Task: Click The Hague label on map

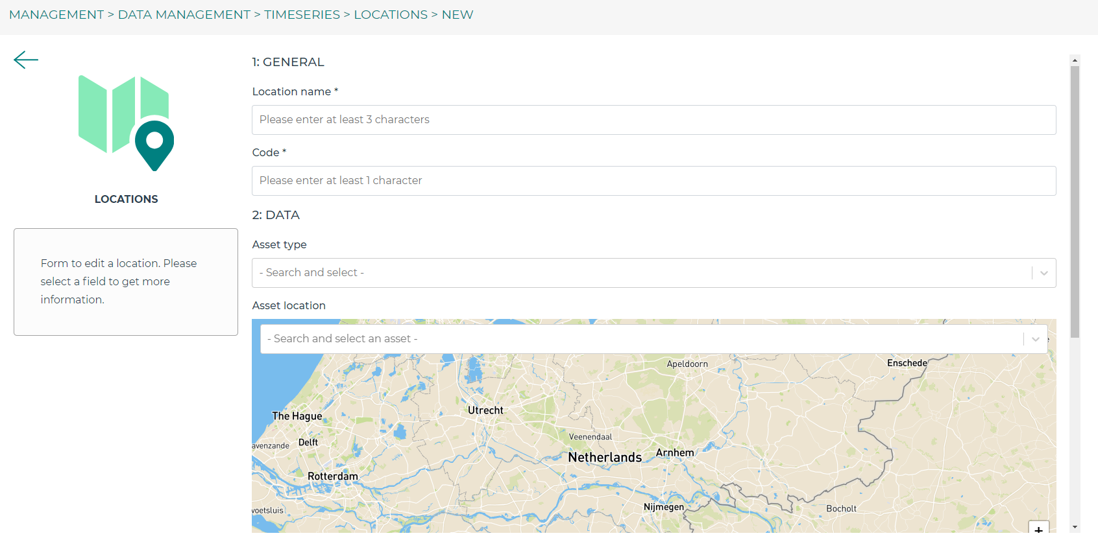Action: point(297,416)
